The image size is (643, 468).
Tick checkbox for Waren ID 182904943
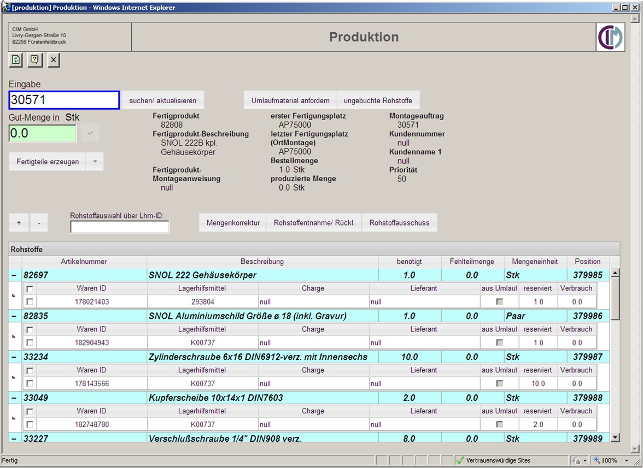pos(30,342)
